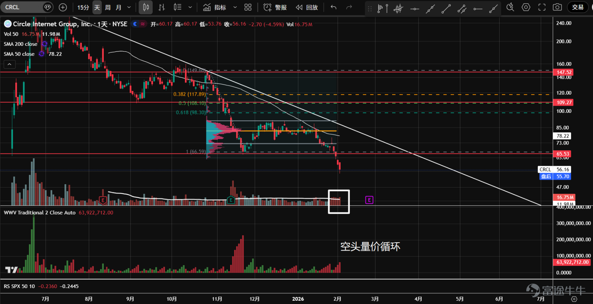Take a chart snapshot with camera icon
The width and height of the screenshot is (593, 304).
coord(557,7)
